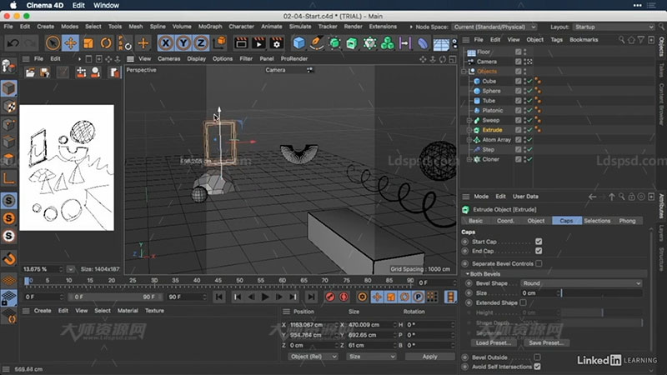Disable the Start Cap checkbox

coord(538,242)
